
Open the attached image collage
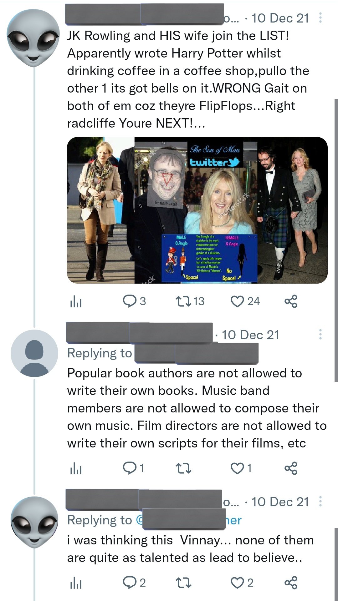(197, 210)
